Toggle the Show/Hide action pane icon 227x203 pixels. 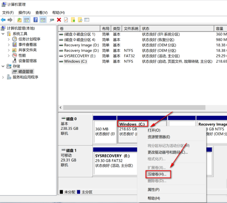43,20
